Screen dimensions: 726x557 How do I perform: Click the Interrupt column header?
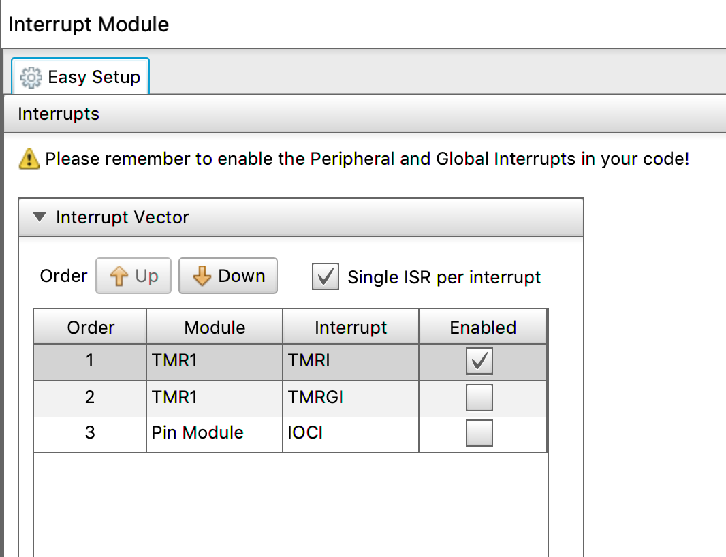tap(351, 328)
